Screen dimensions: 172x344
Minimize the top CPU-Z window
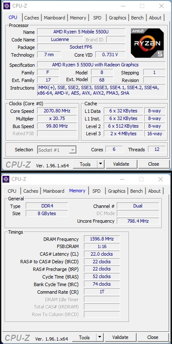tap(123, 6)
